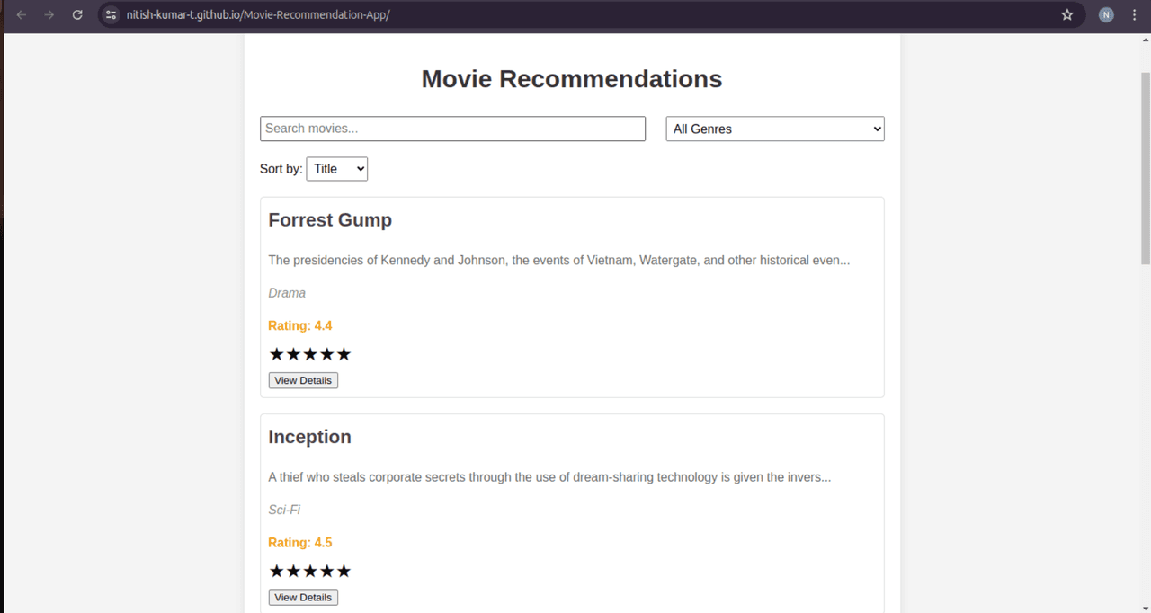Reload the page with the refresh icon
Viewport: 1151px width, 613px height.
pos(77,15)
